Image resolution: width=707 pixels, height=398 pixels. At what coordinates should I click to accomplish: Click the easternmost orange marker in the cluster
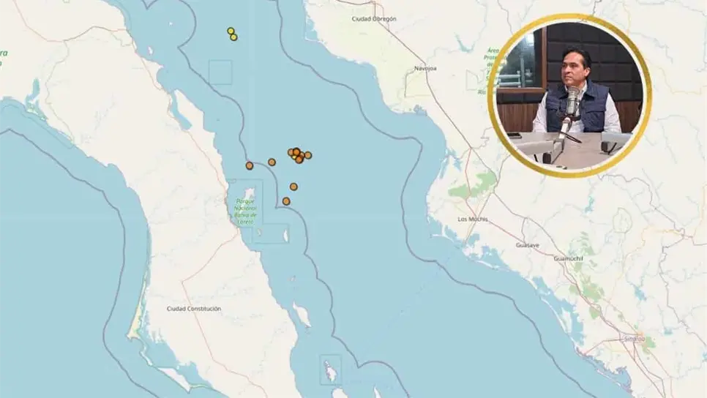coord(308,155)
